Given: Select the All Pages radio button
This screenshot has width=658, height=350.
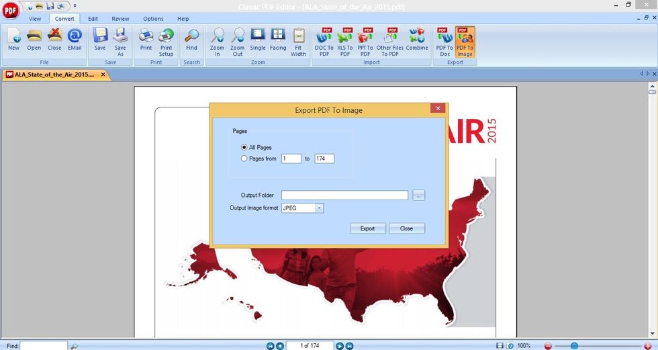Looking at the screenshot, I should [244, 147].
